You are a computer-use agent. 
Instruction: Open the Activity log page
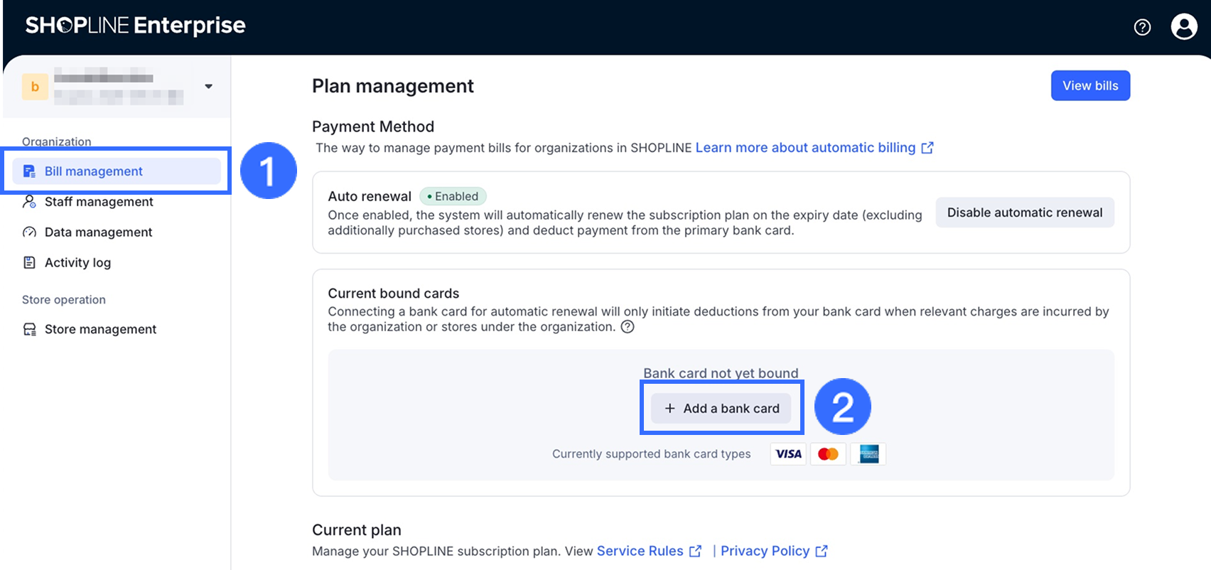click(77, 263)
